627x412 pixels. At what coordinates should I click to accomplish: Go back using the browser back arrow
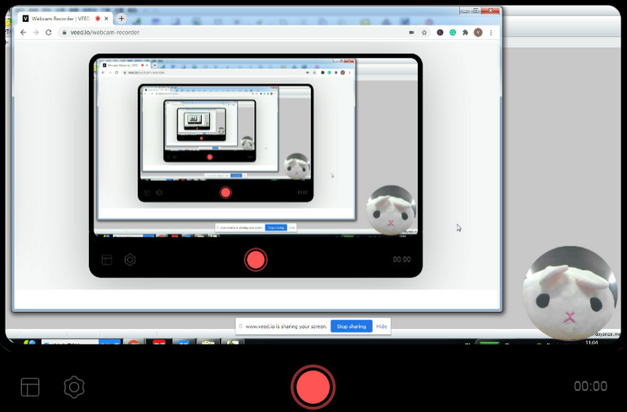point(23,33)
